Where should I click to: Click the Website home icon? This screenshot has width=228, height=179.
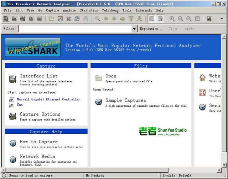point(202,77)
